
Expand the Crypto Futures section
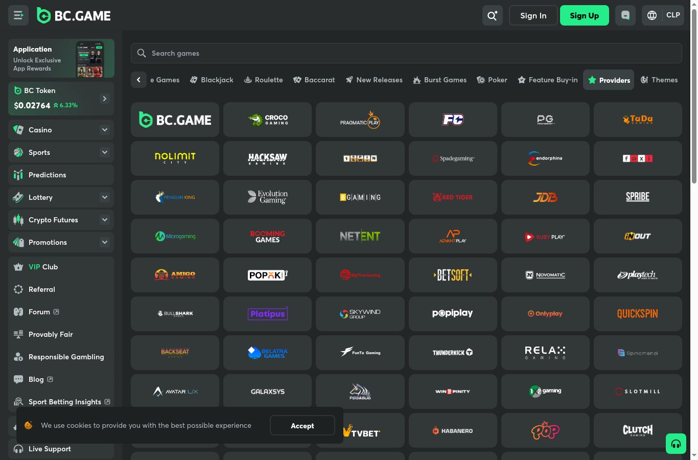105,220
